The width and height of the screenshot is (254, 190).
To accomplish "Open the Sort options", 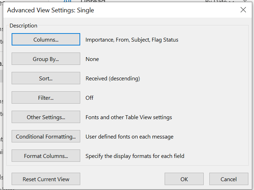I will (46, 78).
